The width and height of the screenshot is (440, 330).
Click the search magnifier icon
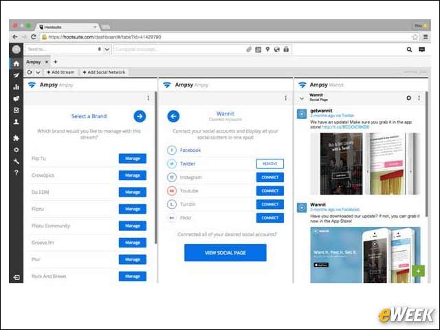(x=410, y=49)
